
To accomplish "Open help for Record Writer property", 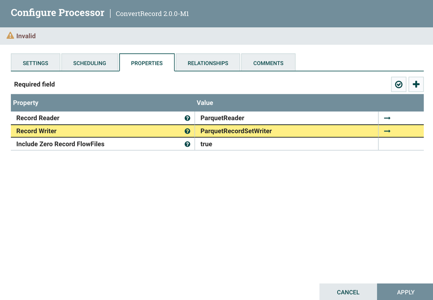I will [x=187, y=131].
